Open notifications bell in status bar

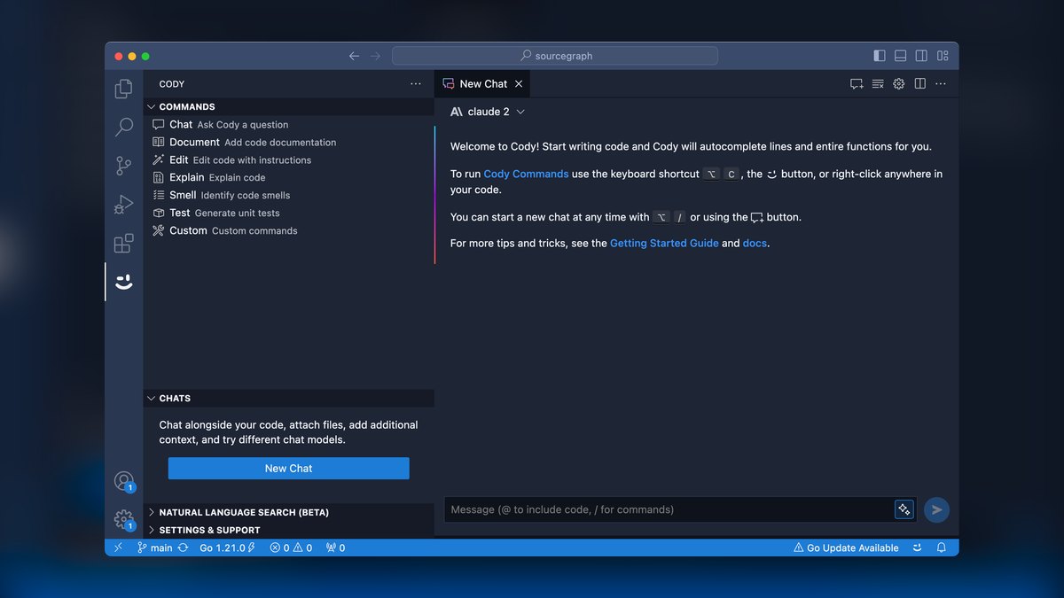click(x=942, y=548)
